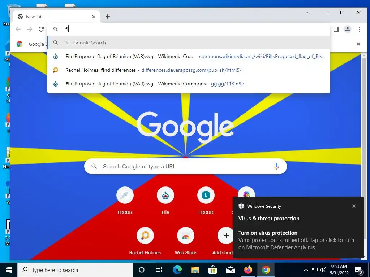Image resolution: width=370 pixels, height=277 pixels.
Task: Open the clock showing 9:50 AM
Action: click(339, 270)
